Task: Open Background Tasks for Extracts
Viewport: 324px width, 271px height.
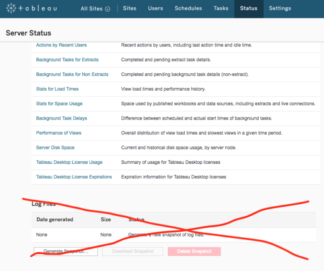Action: coord(67,60)
